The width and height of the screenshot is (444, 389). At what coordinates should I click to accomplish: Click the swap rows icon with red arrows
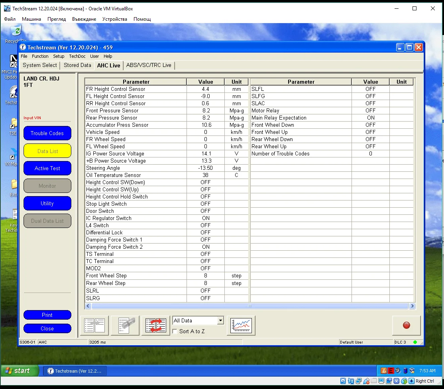coord(156,326)
